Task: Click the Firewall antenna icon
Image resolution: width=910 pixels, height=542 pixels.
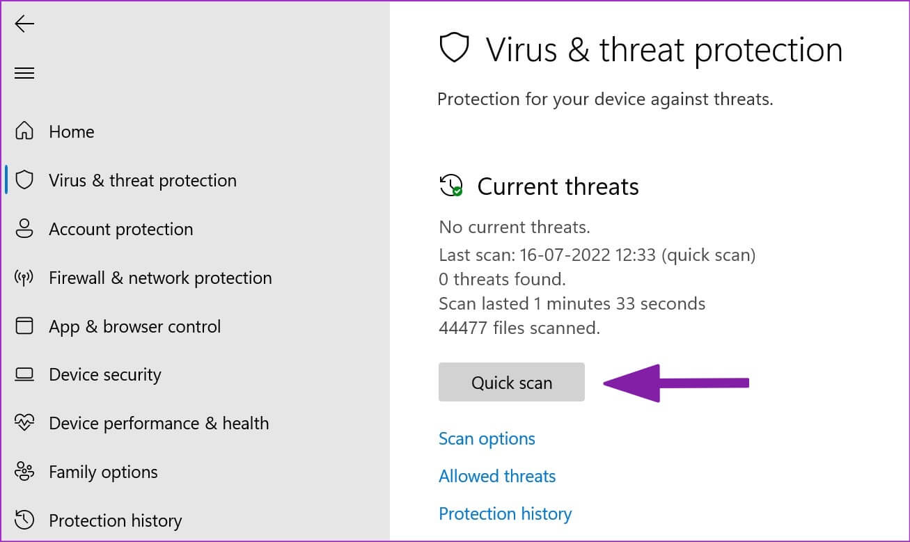Action: [24, 278]
